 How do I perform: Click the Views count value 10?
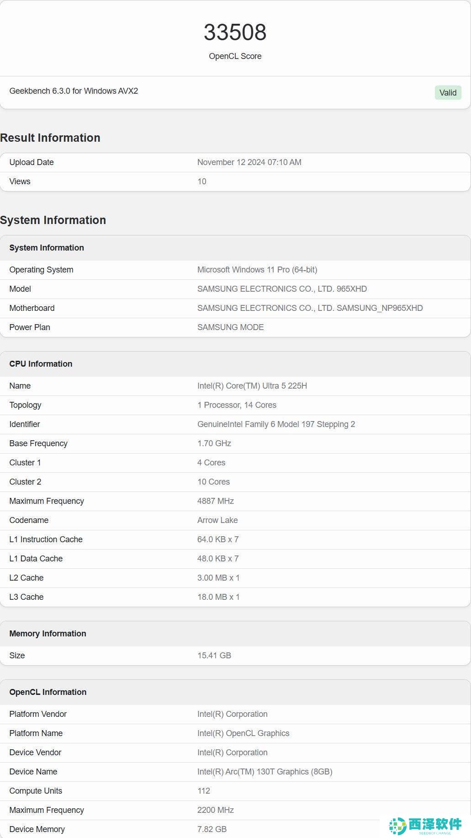click(202, 181)
